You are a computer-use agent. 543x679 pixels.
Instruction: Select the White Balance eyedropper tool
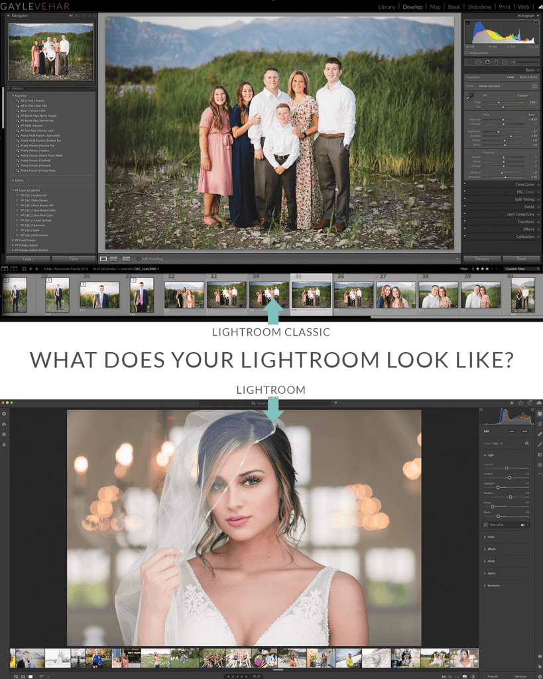(x=470, y=95)
